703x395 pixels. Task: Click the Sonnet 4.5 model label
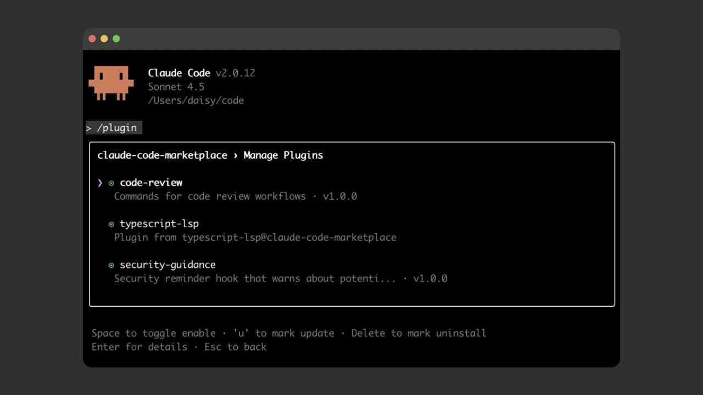point(176,87)
